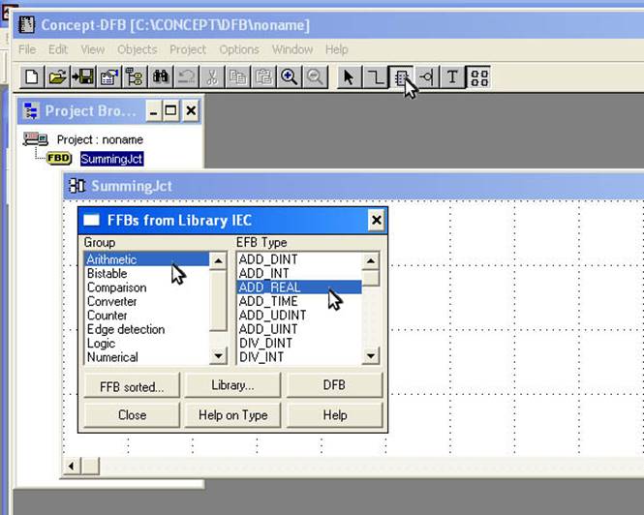Select ADD_TIME in the EFB Type list

pyautogui.click(x=299, y=301)
